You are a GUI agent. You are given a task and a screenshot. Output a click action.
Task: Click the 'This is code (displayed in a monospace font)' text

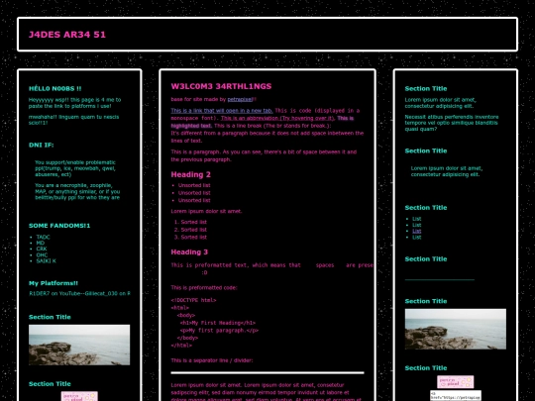[266, 114]
